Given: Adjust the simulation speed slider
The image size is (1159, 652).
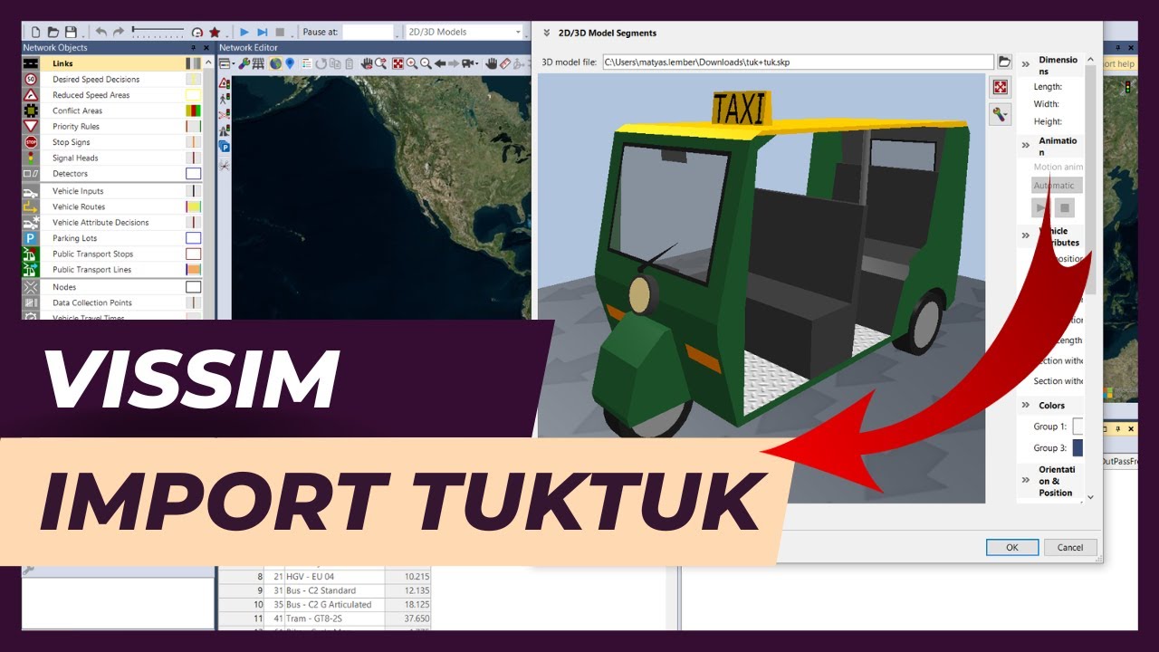Looking at the screenshot, I should click(x=158, y=32).
